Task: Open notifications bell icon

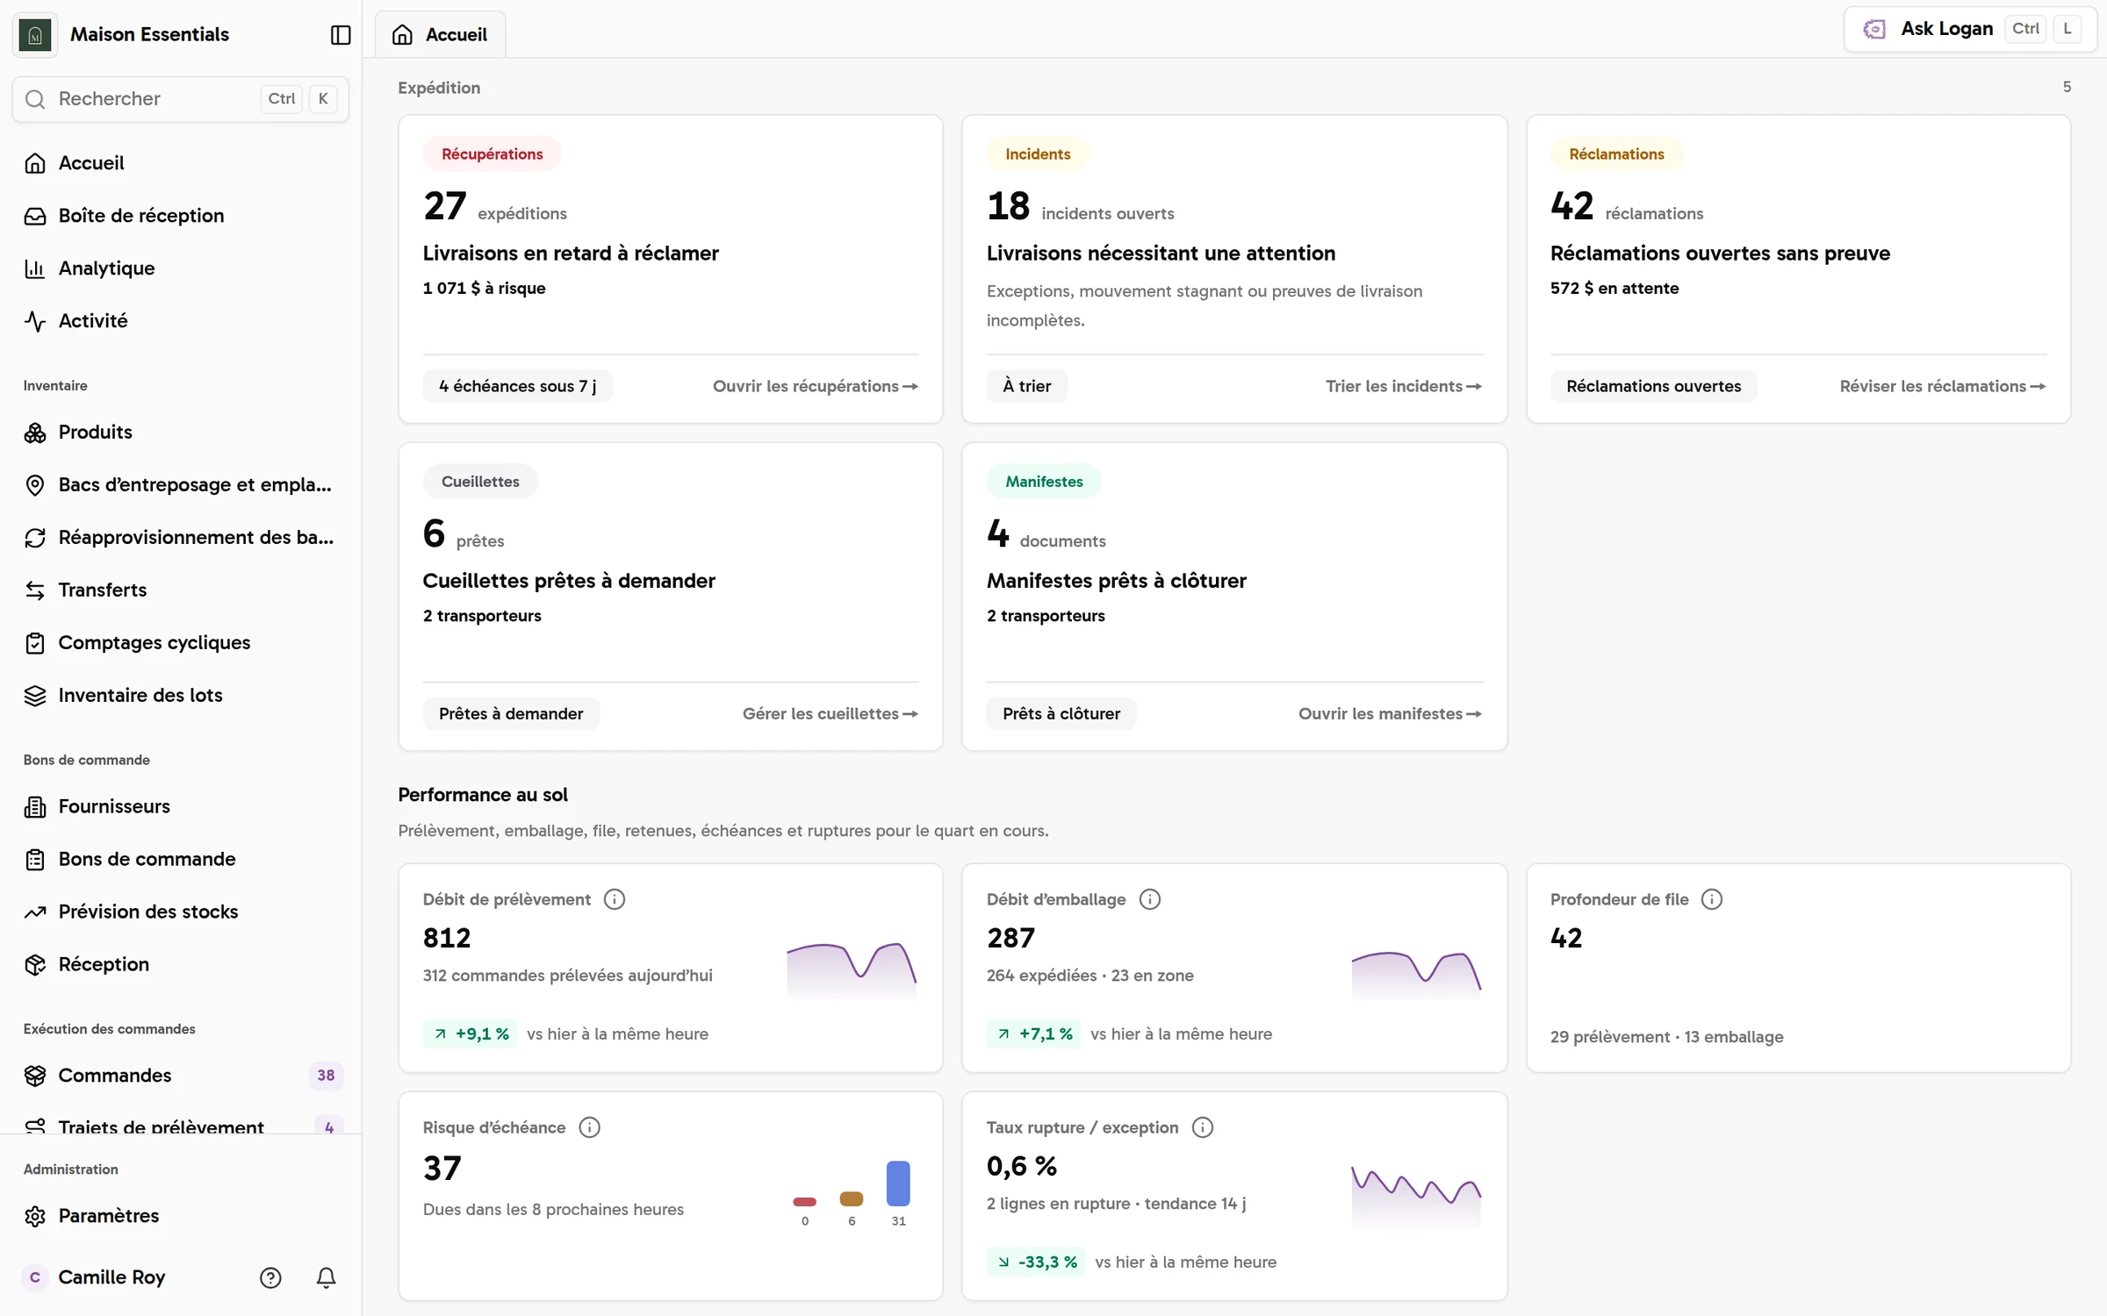Action: 326,1277
